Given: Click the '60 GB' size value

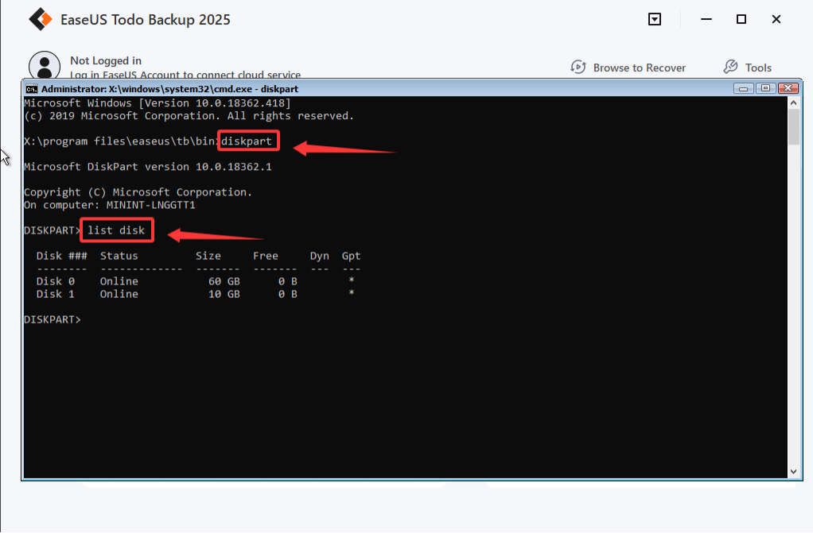Looking at the screenshot, I should pos(224,281).
